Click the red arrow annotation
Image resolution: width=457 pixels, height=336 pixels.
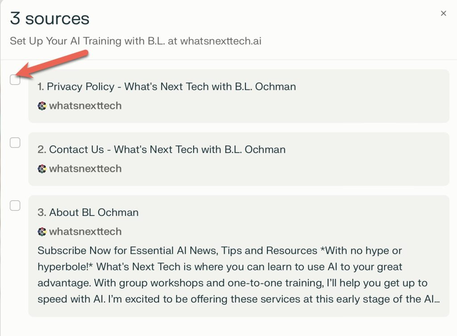(52, 64)
